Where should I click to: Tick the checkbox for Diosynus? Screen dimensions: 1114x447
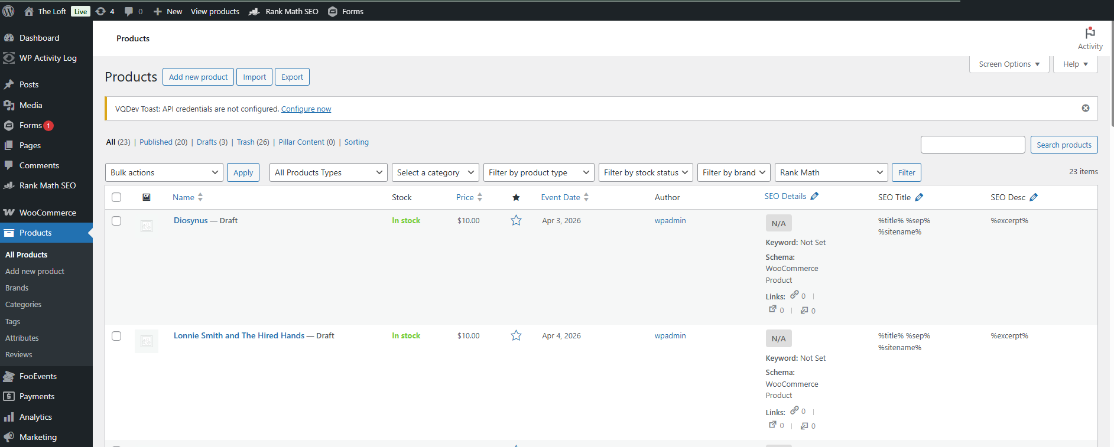point(116,221)
